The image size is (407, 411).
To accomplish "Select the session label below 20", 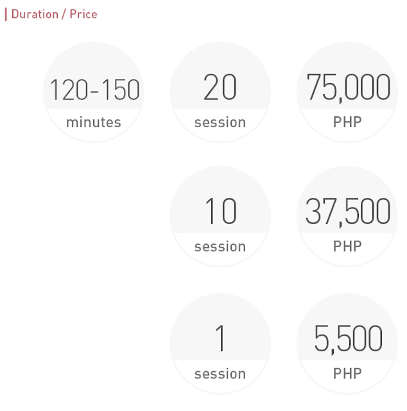I will point(220,122).
